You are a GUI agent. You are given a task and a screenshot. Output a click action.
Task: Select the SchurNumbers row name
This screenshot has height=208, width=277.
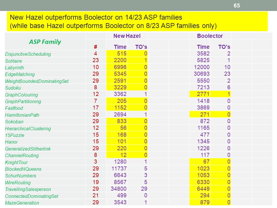point(20,176)
